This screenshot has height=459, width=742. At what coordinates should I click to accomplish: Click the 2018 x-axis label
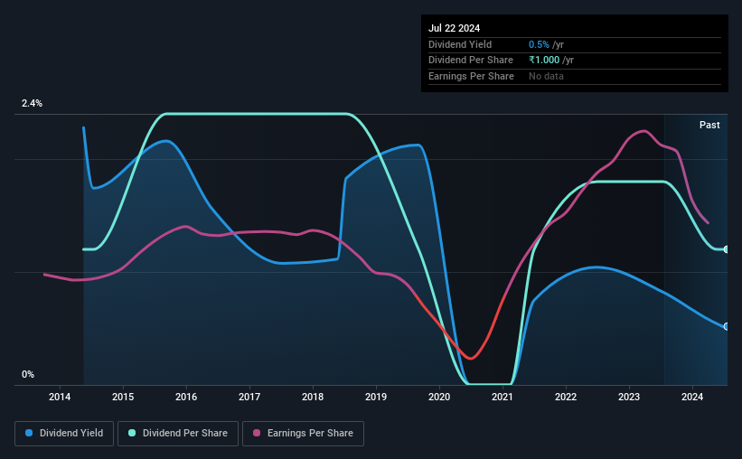point(313,397)
